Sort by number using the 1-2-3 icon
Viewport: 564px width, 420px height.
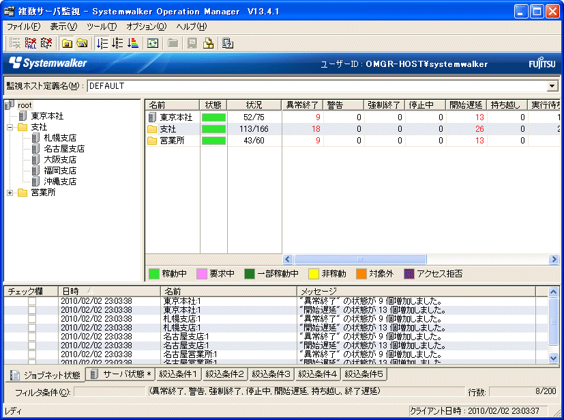coord(102,43)
